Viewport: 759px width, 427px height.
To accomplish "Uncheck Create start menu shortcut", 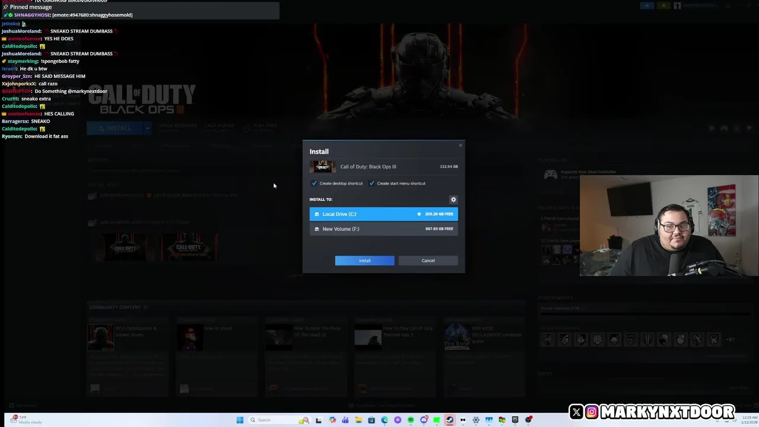I will (372, 183).
